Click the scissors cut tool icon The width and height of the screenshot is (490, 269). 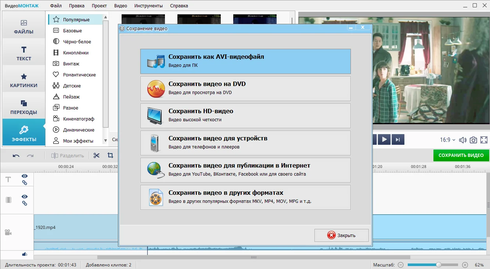click(x=97, y=155)
